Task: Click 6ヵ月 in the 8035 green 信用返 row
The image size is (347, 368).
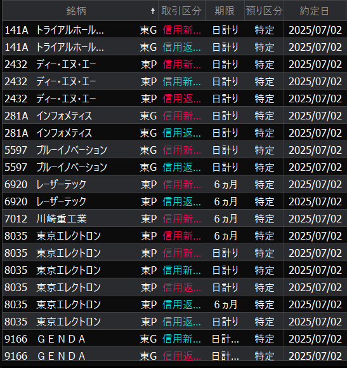Action: click(x=225, y=304)
